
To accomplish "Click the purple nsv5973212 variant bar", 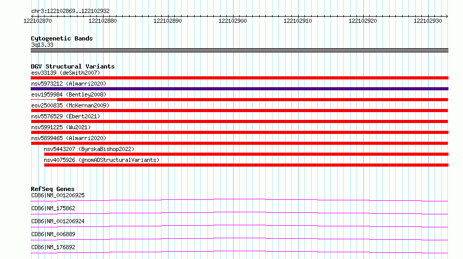I will [x=239, y=89].
